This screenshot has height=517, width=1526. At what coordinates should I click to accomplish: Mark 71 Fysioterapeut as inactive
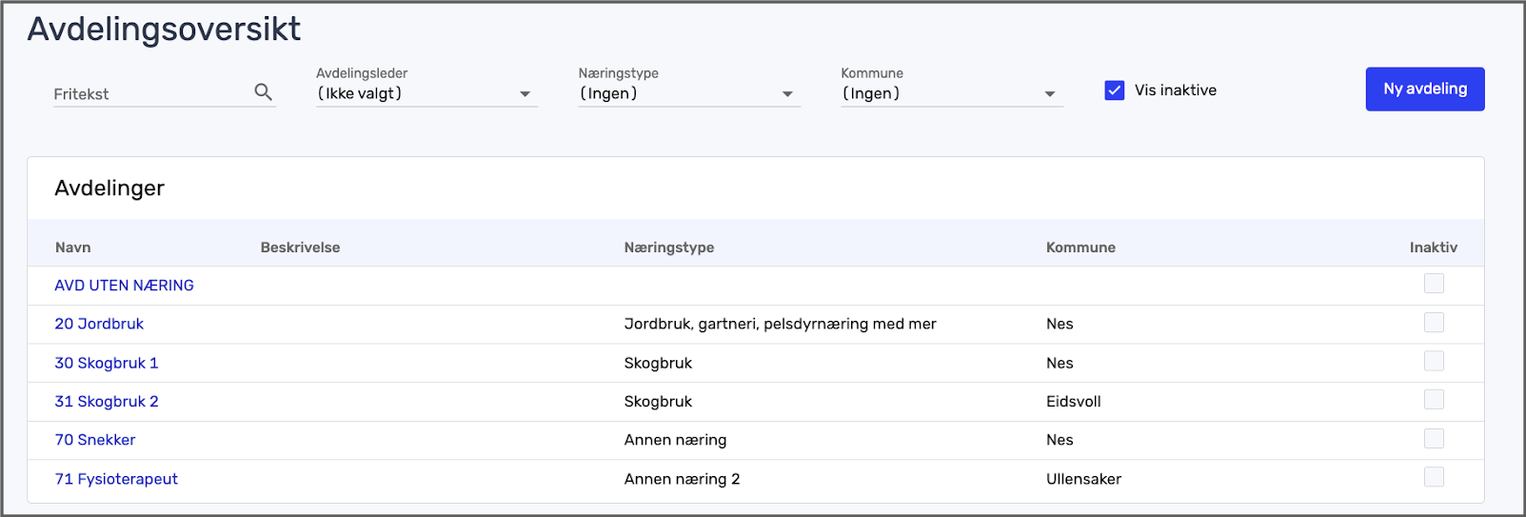pos(1434,477)
